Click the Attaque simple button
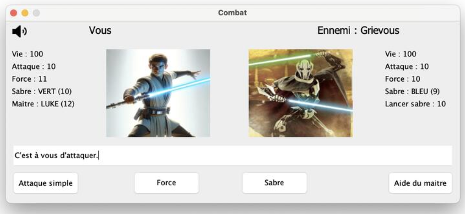The height and width of the screenshot is (214, 465). tap(45, 183)
